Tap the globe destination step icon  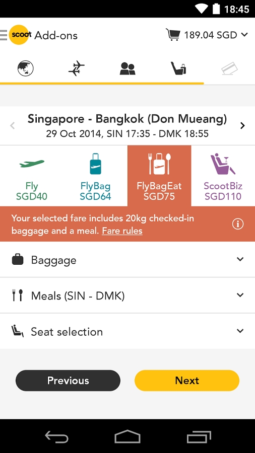coord(25,69)
